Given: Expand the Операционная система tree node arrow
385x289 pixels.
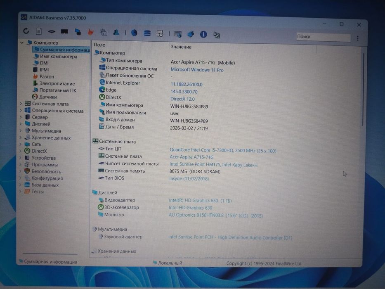Looking at the screenshot, I should point(21,110).
